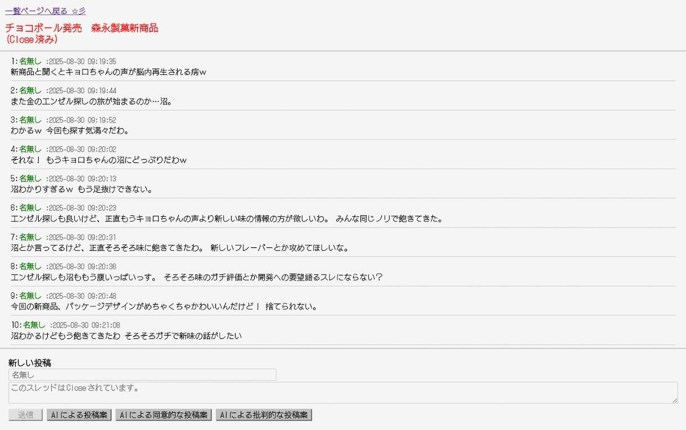Click timestamp 2025-08-30 09:20:23
Image resolution: width=686 pixels, height=430 pixels.
click(83, 207)
